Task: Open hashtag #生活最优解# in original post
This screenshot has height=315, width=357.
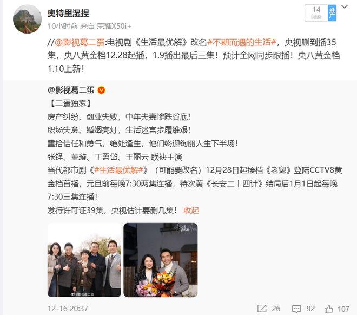Action: click(118, 170)
